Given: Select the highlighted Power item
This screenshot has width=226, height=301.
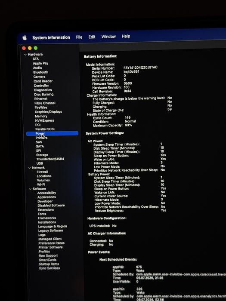Looking at the screenshot, I should [52, 133].
